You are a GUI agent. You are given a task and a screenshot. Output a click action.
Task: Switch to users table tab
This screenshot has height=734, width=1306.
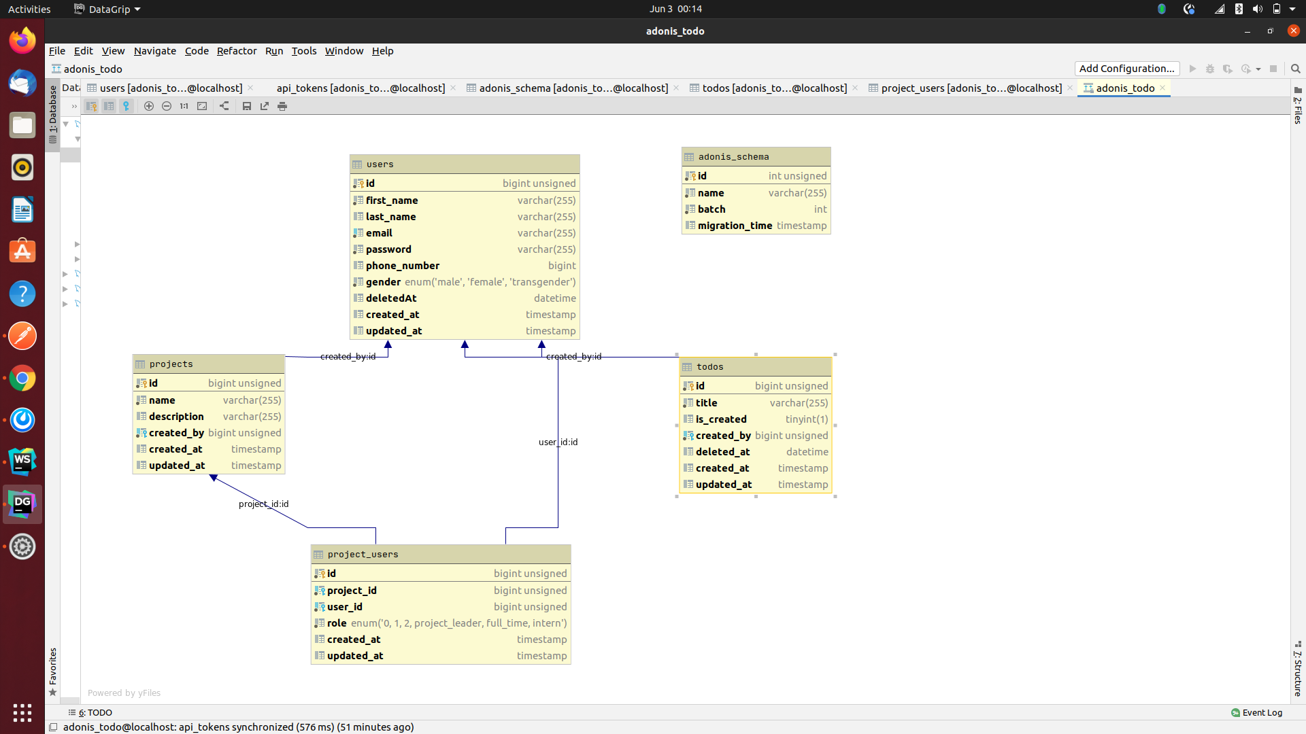point(170,88)
